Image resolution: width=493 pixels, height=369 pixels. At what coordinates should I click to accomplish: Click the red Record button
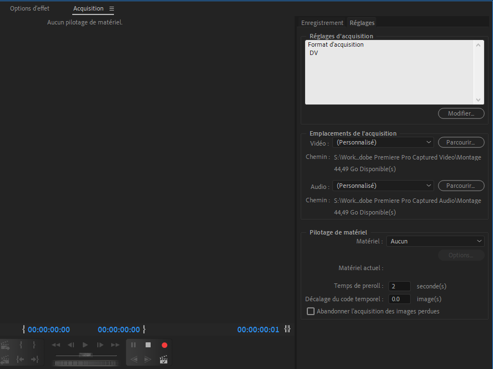(x=164, y=345)
